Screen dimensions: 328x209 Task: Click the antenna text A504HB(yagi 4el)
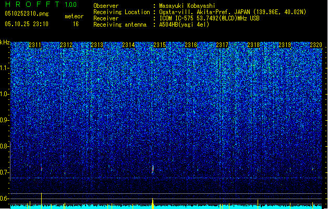pos(184,25)
